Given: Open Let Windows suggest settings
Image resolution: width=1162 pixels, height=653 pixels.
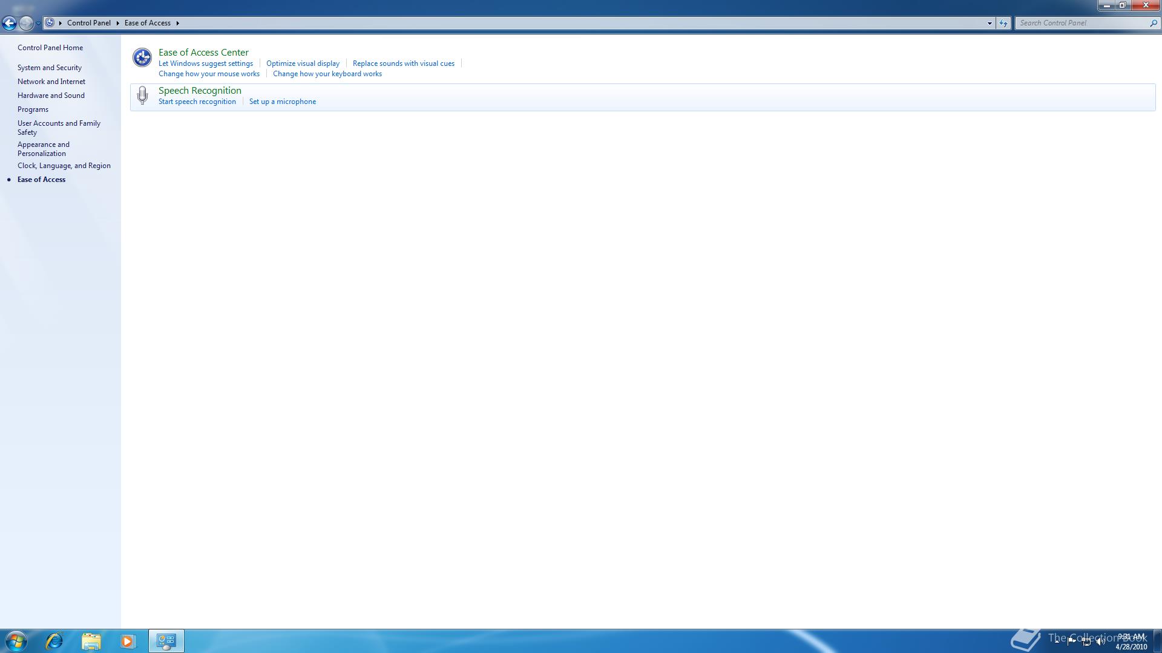Looking at the screenshot, I should tap(206, 63).
